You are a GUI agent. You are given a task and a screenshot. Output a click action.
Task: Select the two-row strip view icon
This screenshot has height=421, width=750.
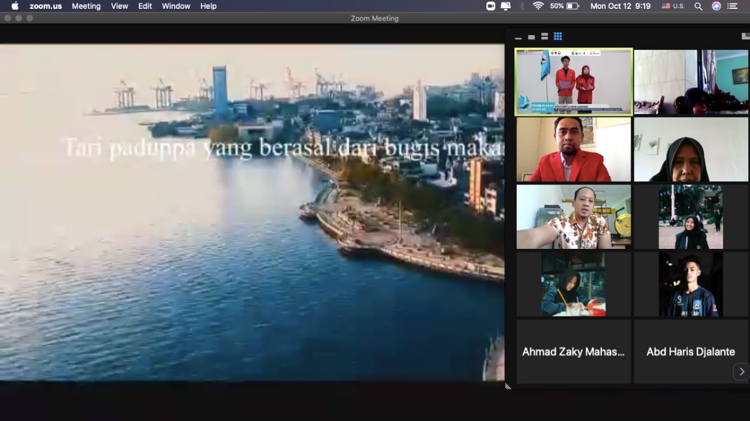544,36
